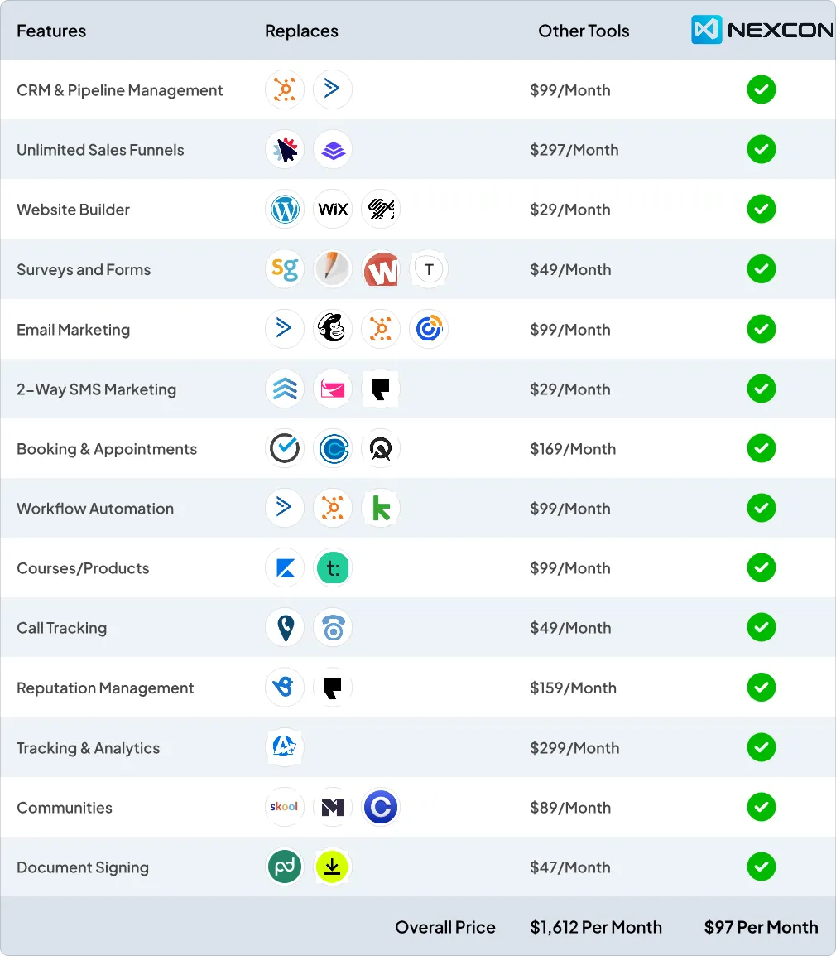Click the Features column header

coord(51,31)
